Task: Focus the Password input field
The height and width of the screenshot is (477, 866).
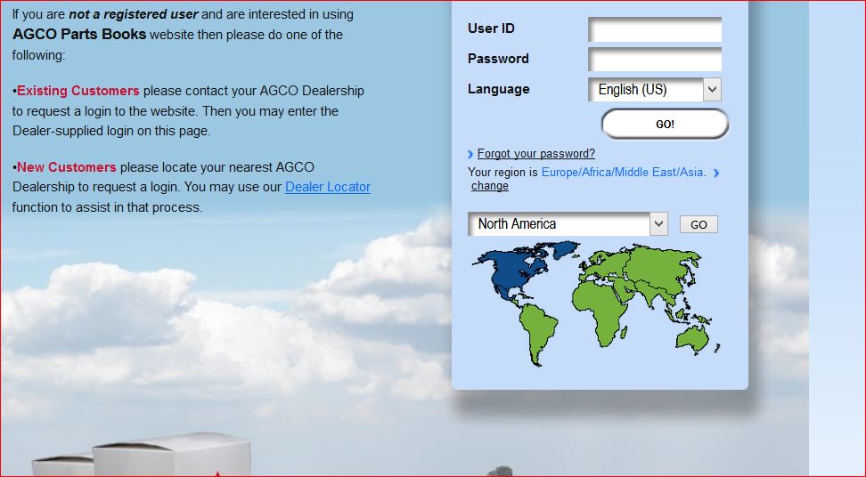Action: click(x=655, y=59)
